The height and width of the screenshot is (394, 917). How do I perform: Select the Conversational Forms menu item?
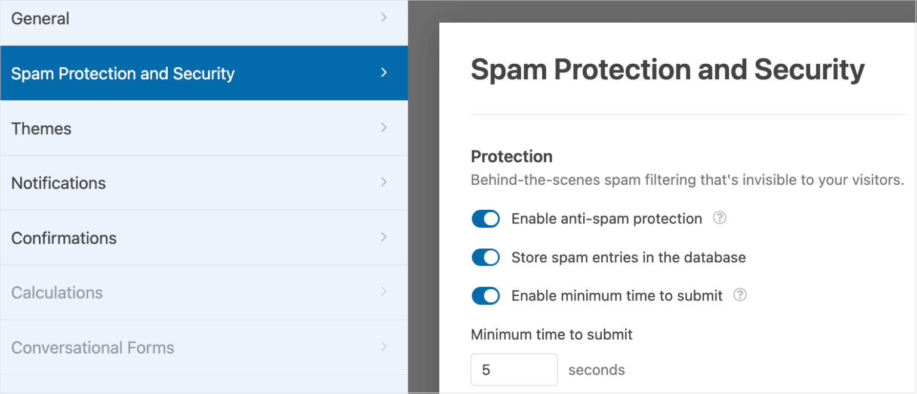93,348
